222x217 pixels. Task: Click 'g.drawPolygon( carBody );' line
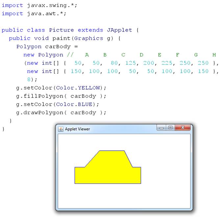[x=61, y=113]
